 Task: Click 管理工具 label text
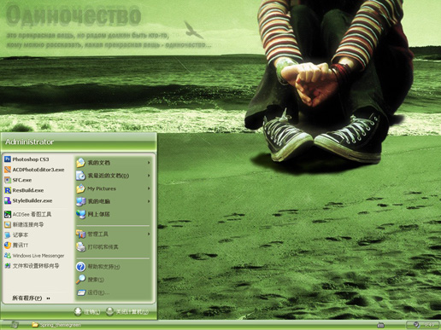pos(97,234)
